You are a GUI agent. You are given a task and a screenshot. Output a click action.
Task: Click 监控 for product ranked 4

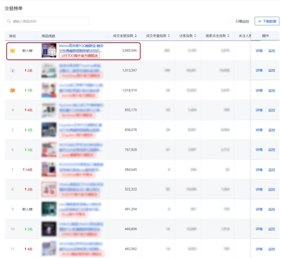point(271,110)
